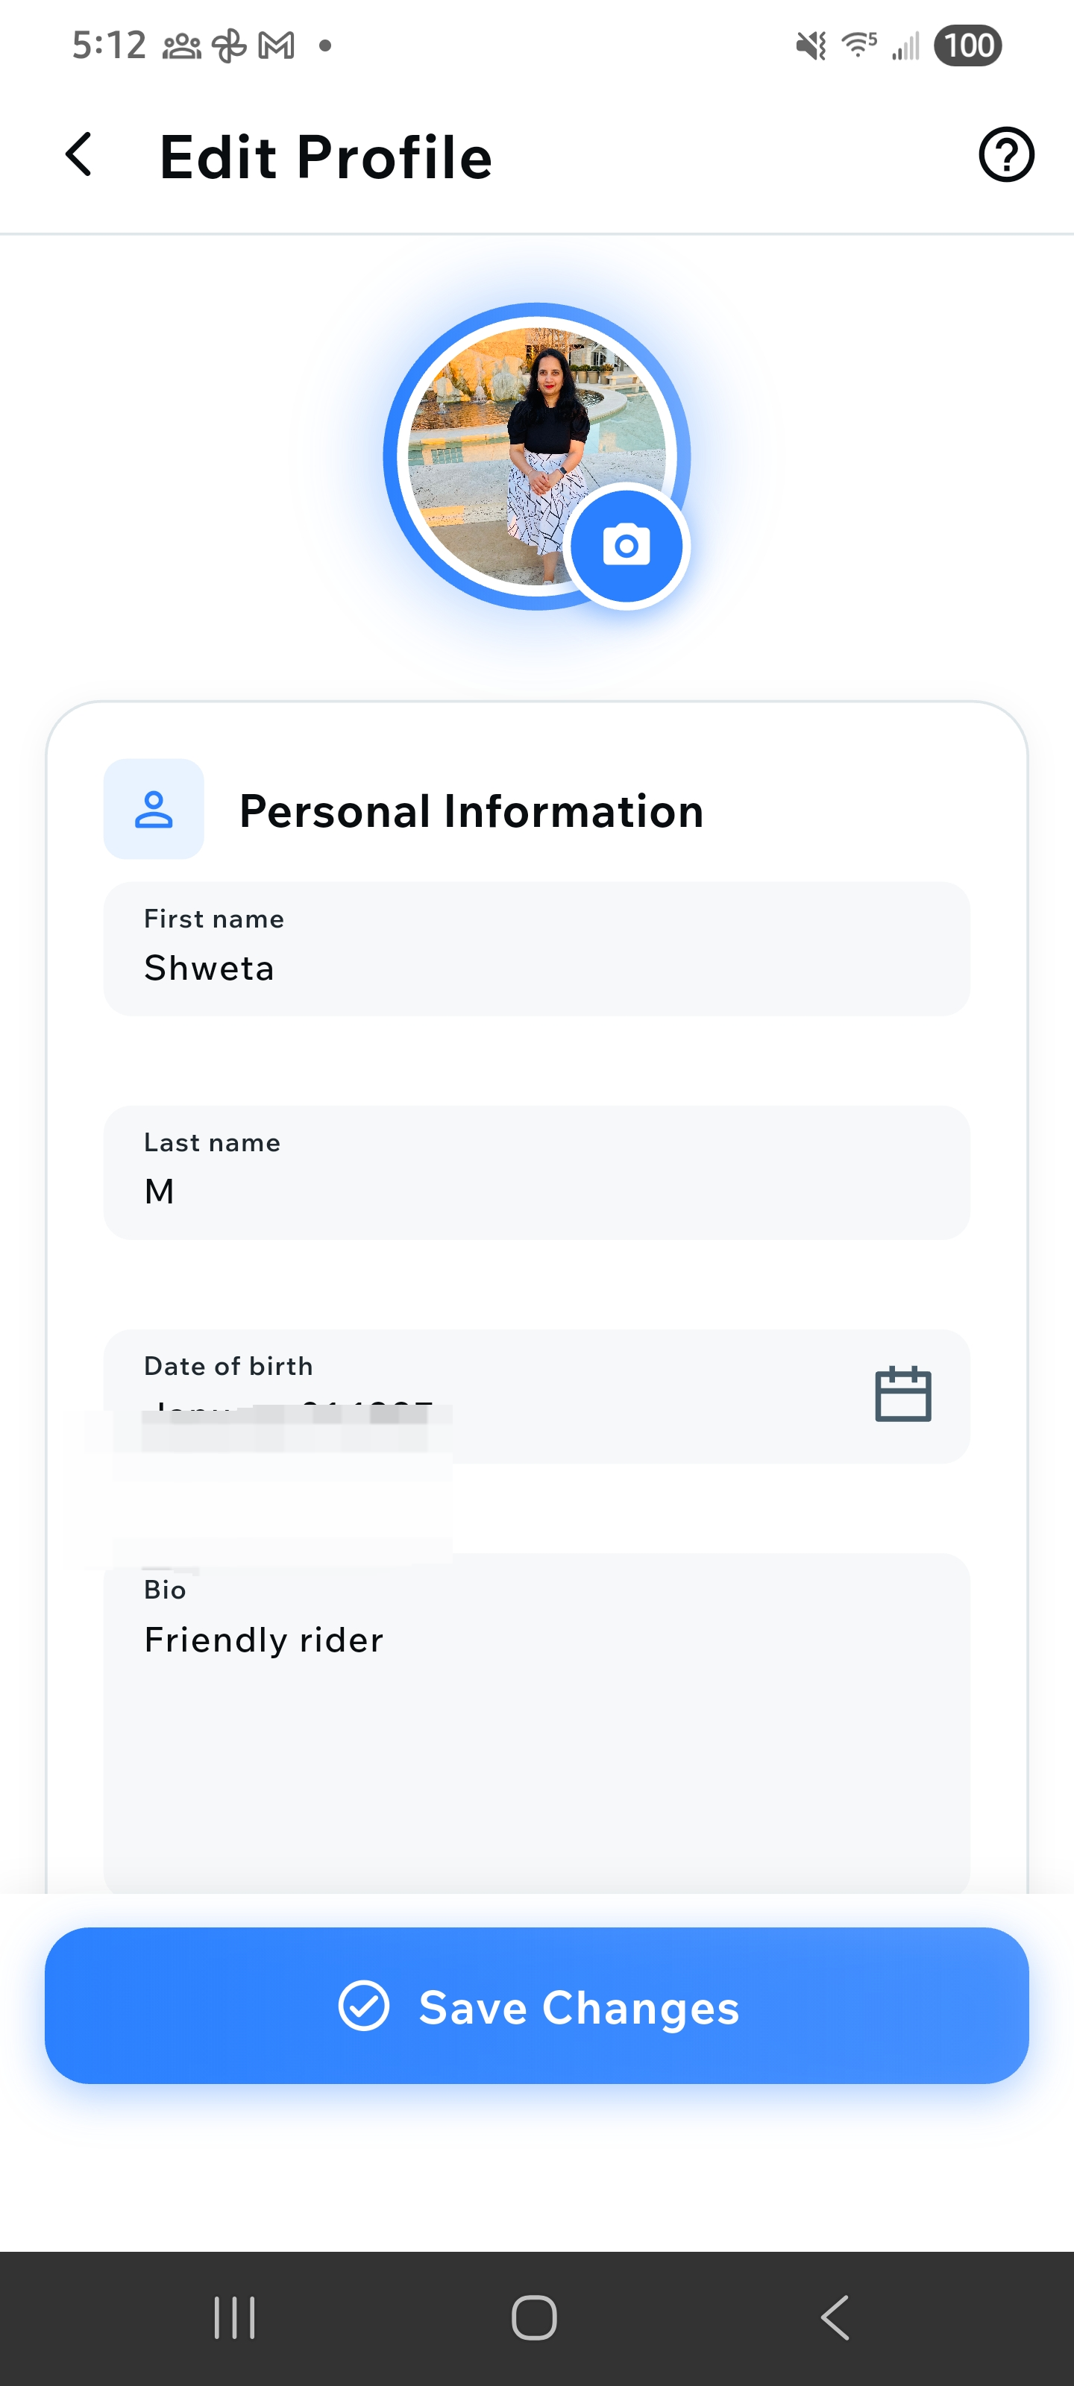The image size is (1074, 2386).
Task: Click the Save Changes button
Action: coord(536,2006)
